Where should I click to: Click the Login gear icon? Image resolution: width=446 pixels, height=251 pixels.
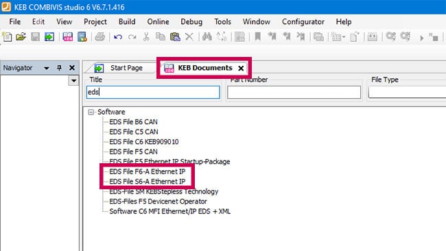[x=391, y=37]
